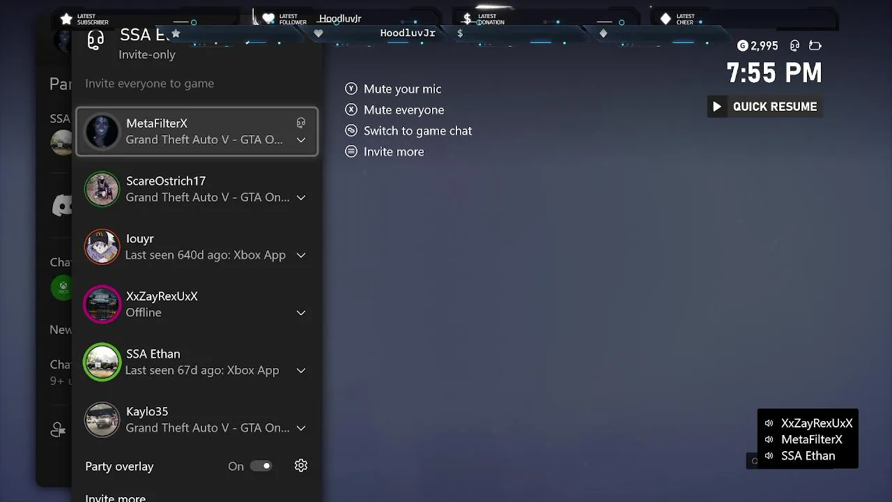Click the X button icon

point(351,109)
